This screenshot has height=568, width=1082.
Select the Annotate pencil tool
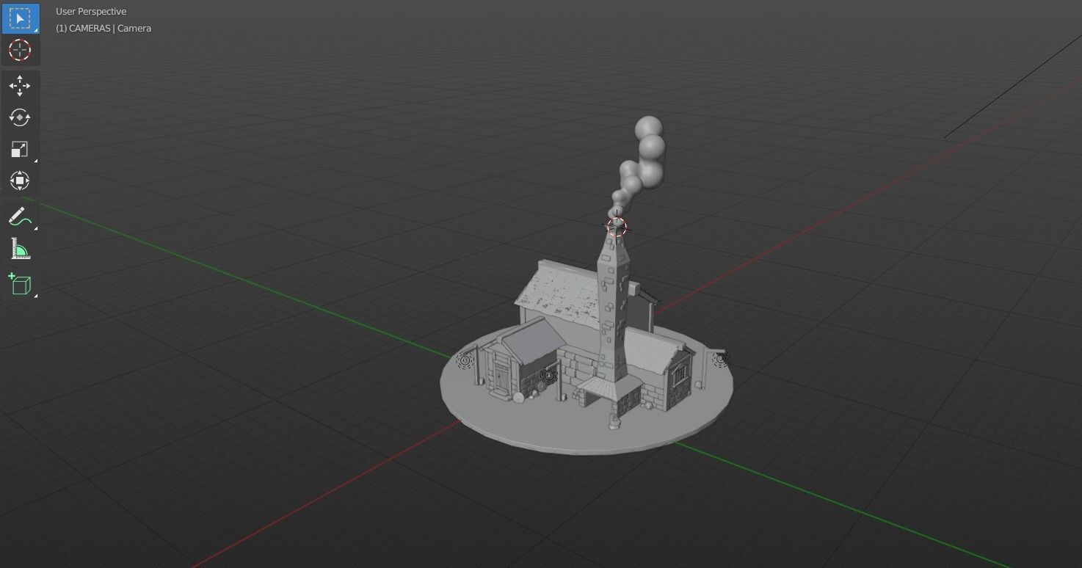pyautogui.click(x=20, y=217)
